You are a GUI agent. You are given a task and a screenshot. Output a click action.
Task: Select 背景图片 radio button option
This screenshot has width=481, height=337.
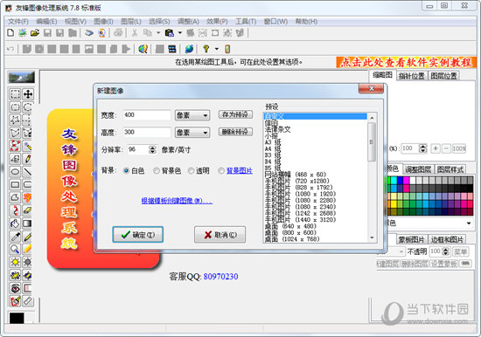click(x=221, y=170)
